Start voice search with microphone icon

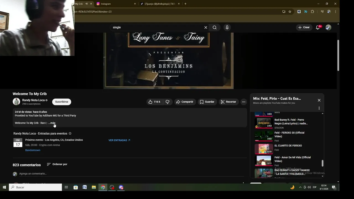pyautogui.click(x=227, y=27)
